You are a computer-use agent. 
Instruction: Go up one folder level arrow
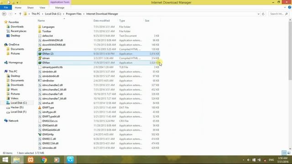tap(20, 14)
